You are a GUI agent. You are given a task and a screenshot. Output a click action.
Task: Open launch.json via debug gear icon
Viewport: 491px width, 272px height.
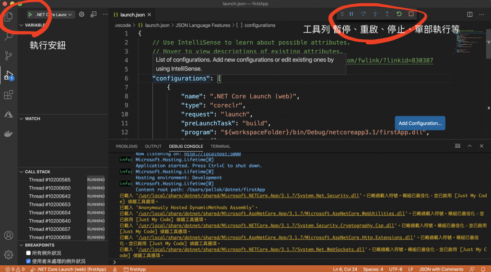82,14
